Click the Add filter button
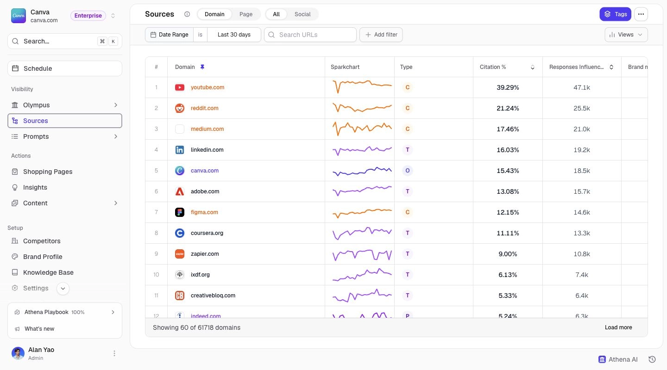667x370 pixels. [x=381, y=35]
